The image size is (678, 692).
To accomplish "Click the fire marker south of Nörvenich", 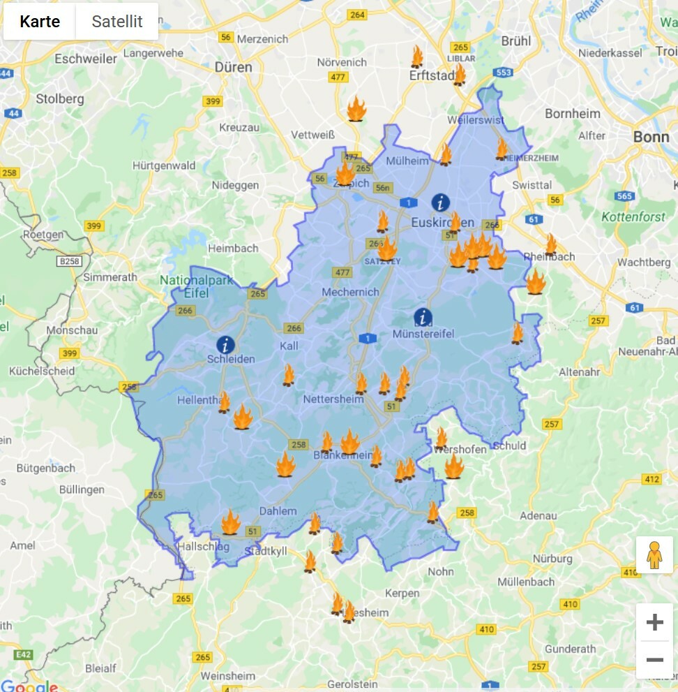I will (356, 110).
